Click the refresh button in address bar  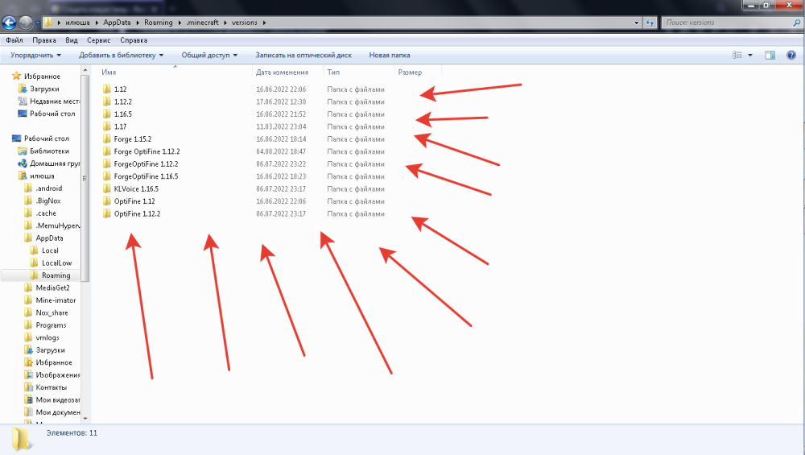pos(650,23)
